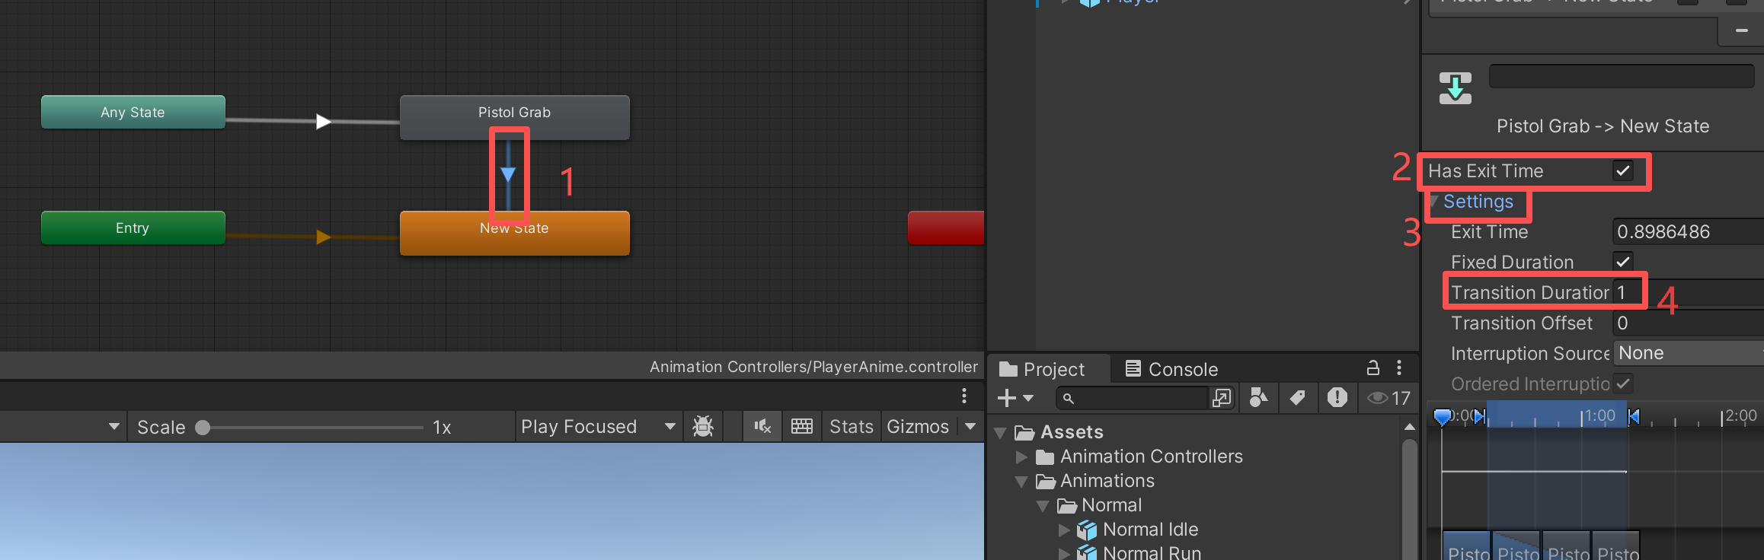This screenshot has width=1764, height=560.
Task: Click the Transition Duration value field
Action: point(1688,292)
